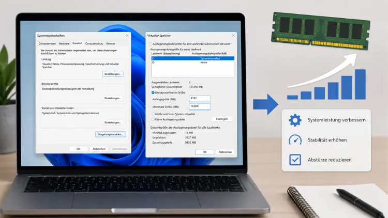
Task: Click the 123456 MB Speicherplatz value
Action: pyautogui.click(x=196, y=87)
